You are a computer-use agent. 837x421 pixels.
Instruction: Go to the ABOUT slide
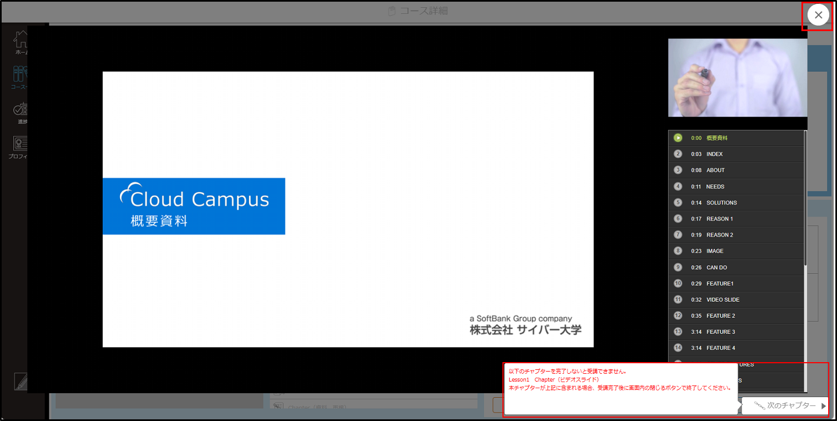click(736, 170)
